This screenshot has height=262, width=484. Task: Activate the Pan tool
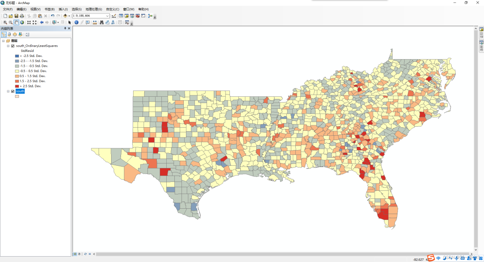[17, 22]
